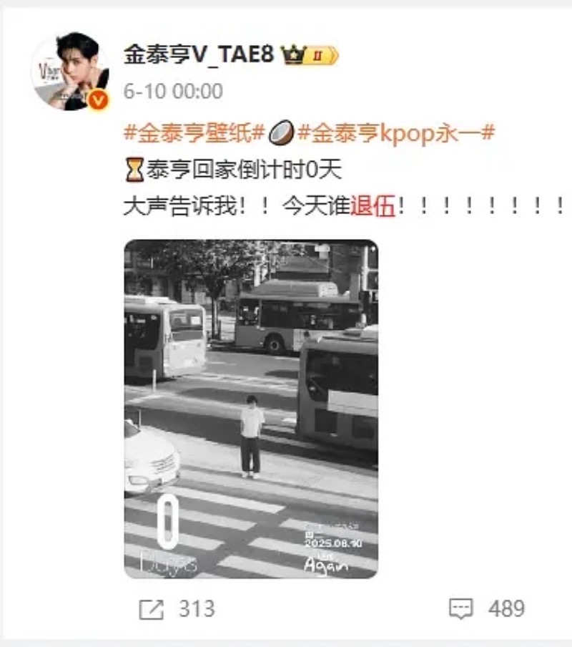The image size is (572, 647).
Task: Open the black-and-white street photo
Action: pos(251,409)
